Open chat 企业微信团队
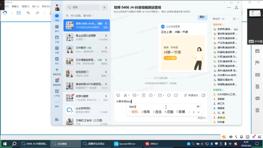 click(86, 110)
